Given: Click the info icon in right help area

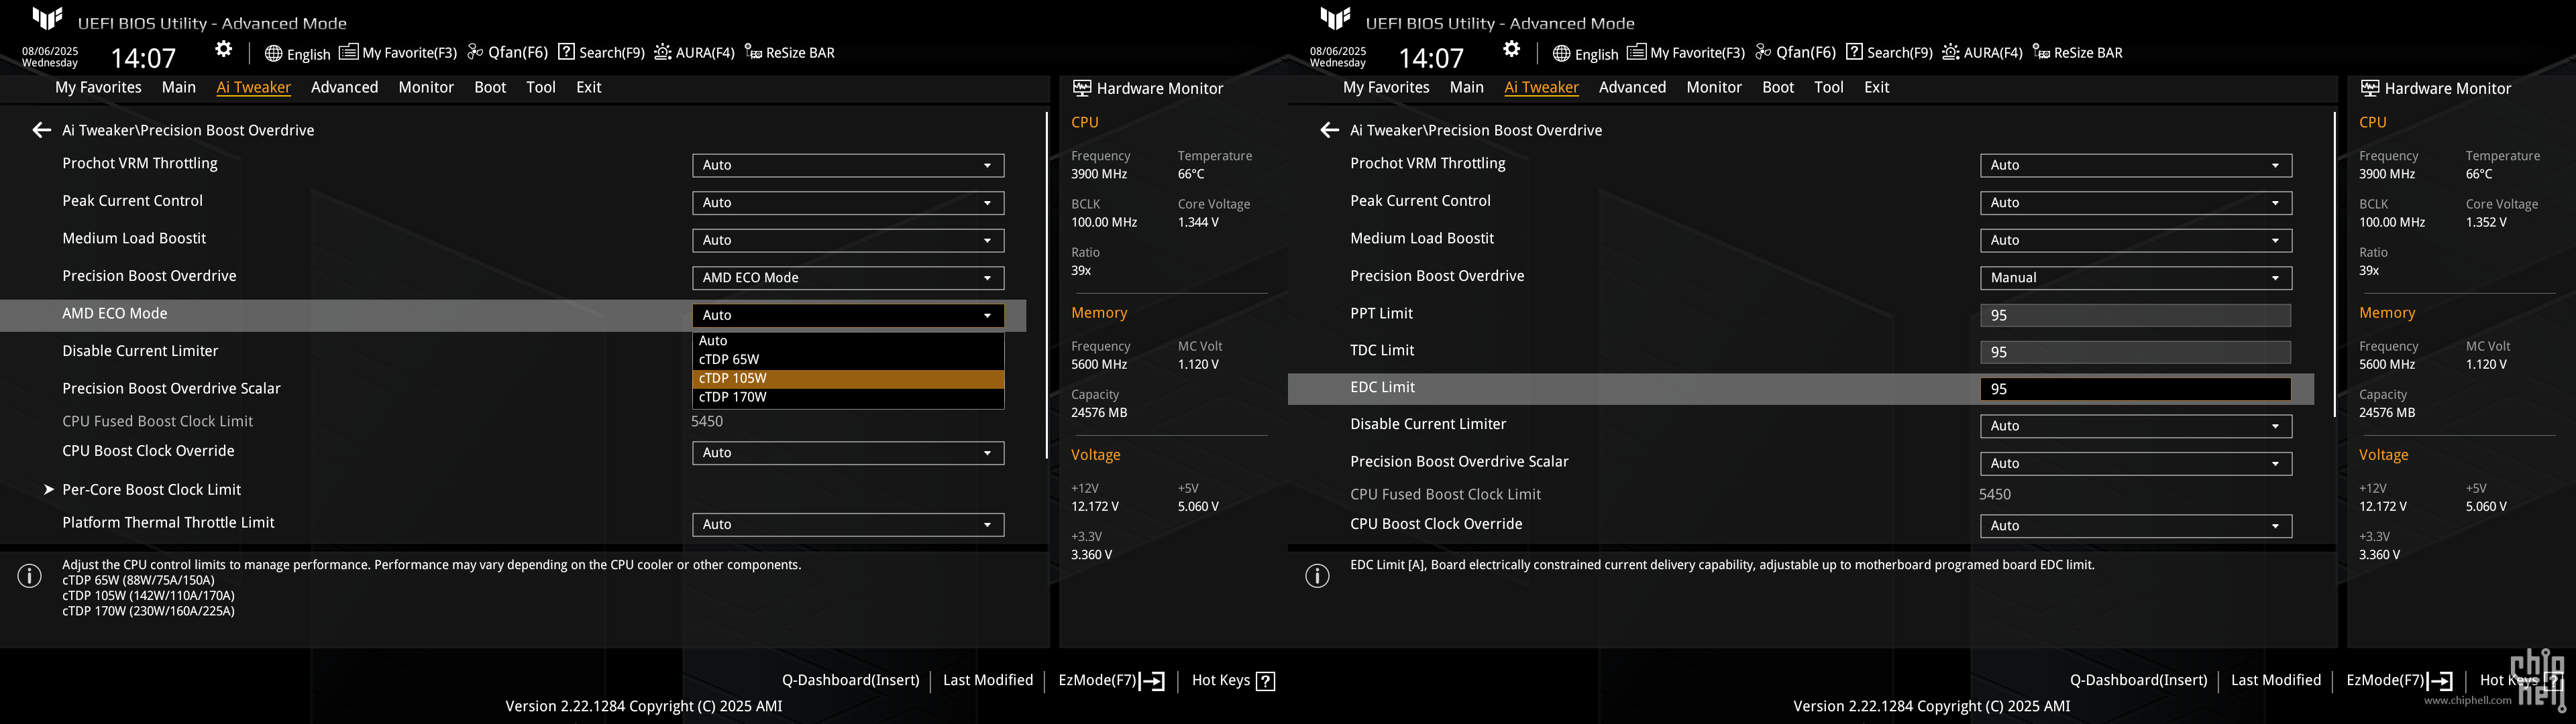Looking at the screenshot, I should 1318,576.
